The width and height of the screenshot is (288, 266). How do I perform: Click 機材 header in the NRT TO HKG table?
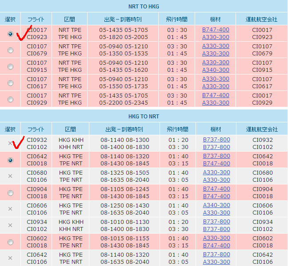[x=215, y=19]
